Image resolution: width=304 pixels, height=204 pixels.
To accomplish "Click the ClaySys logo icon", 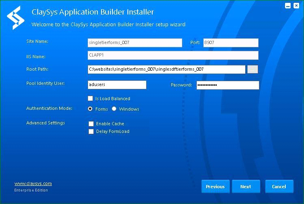I will pyautogui.click(x=15, y=18).
